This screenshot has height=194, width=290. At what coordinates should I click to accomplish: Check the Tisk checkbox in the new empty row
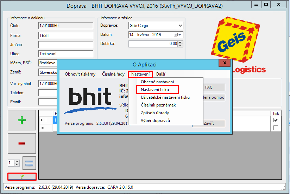276,128
